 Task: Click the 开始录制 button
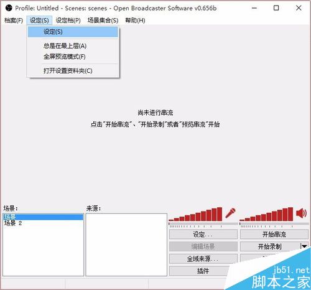click(269, 246)
